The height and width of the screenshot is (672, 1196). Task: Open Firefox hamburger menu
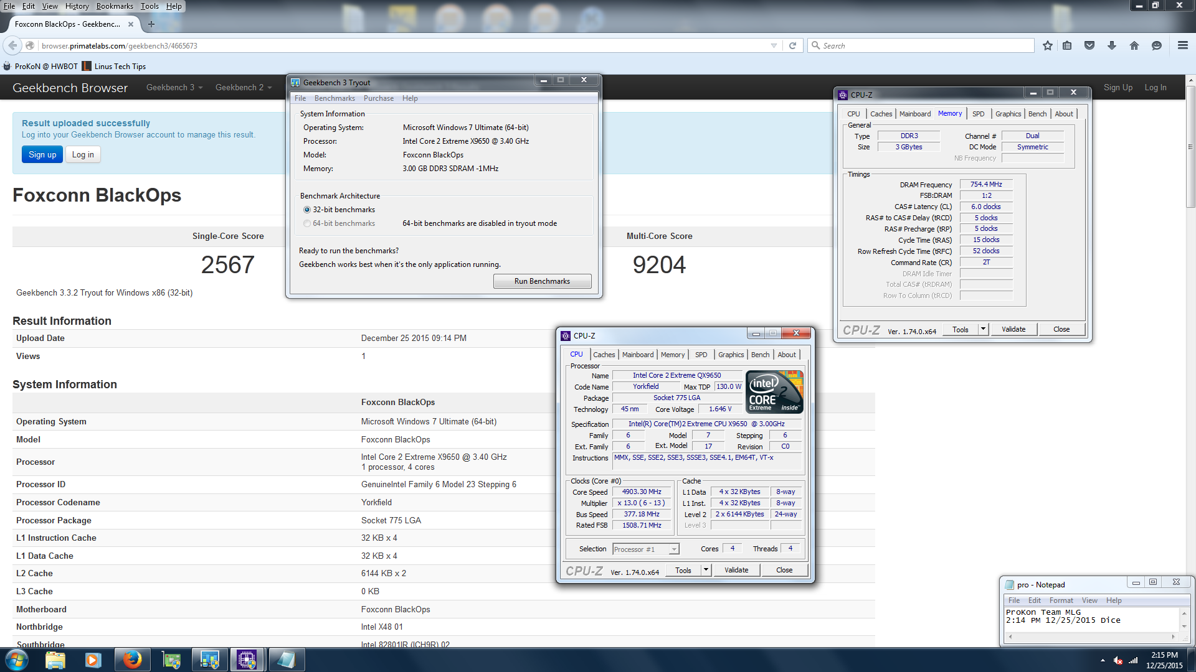(1183, 45)
